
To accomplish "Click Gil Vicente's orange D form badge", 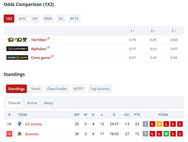I will 159,124.
